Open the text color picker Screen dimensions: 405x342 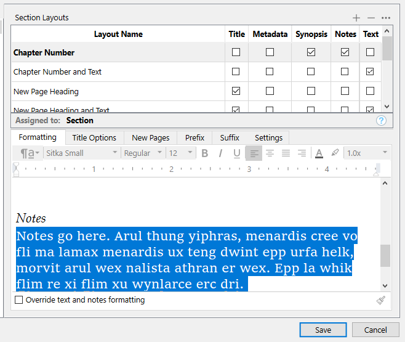(x=319, y=153)
